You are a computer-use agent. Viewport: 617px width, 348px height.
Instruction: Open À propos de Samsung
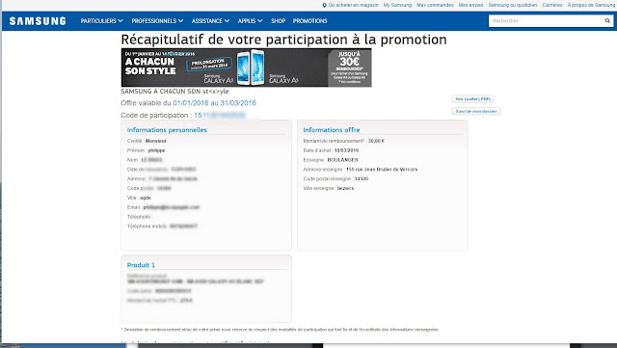591,5
